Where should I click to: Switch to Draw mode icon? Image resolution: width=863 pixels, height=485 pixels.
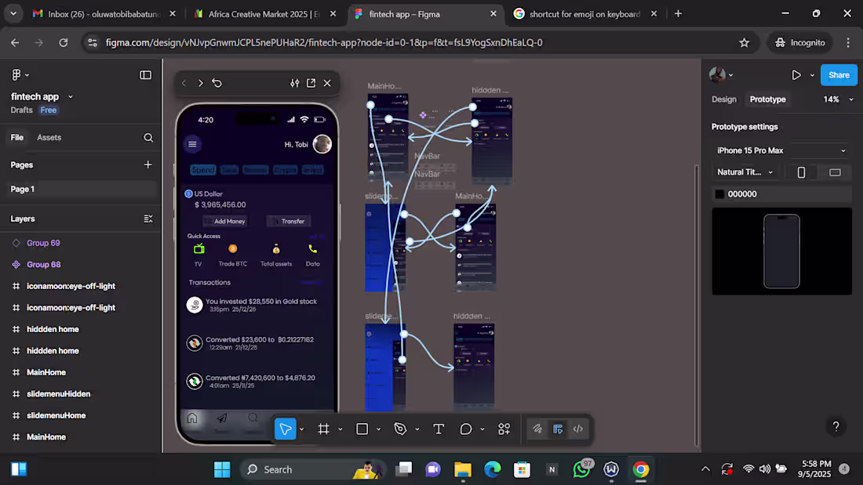(x=537, y=429)
